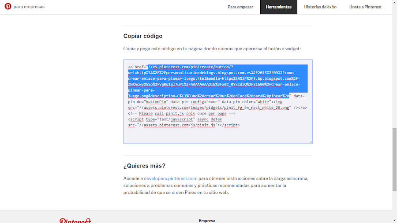Click the scrollbar down arrow
The width and height of the screenshot is (397, 223).
[394, 221]
